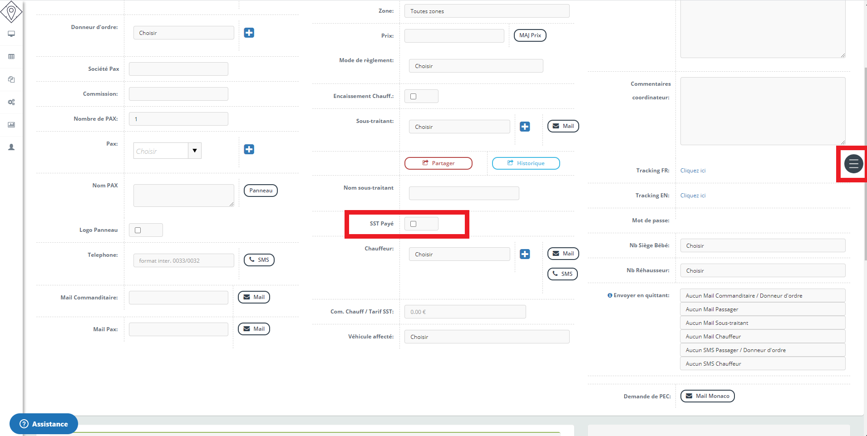Click the plus icon next to Donneur d'ordre

[249, 33]
